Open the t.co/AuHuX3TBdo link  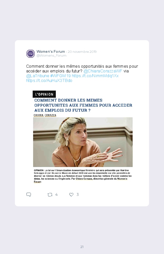coord(49,81)
